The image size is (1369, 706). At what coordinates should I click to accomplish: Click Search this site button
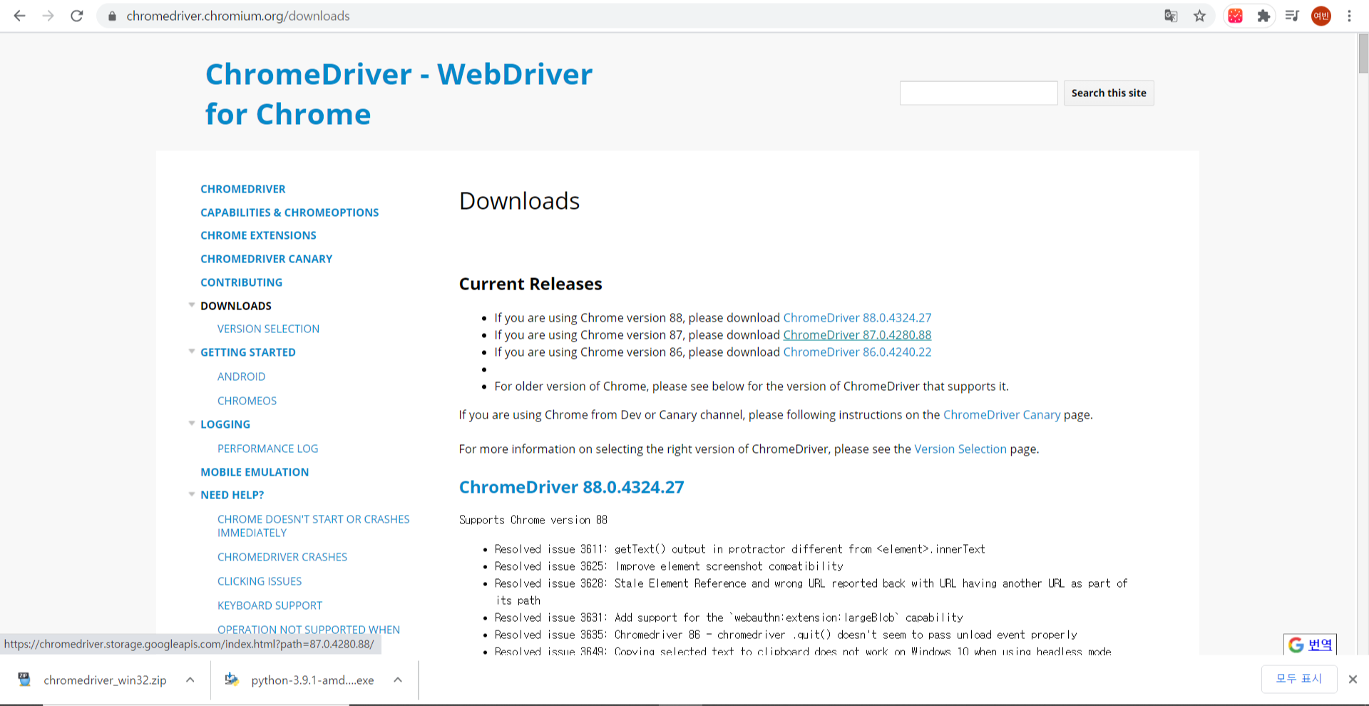pos(1109,93)
